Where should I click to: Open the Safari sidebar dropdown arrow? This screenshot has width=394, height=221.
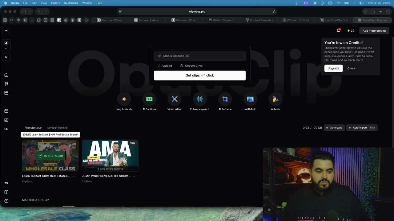30,12
